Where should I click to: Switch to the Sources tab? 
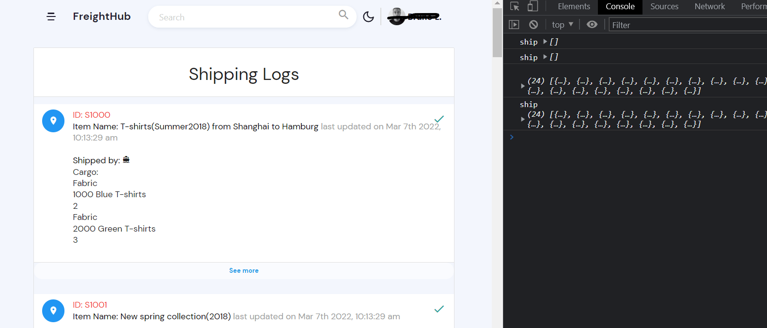664,6
